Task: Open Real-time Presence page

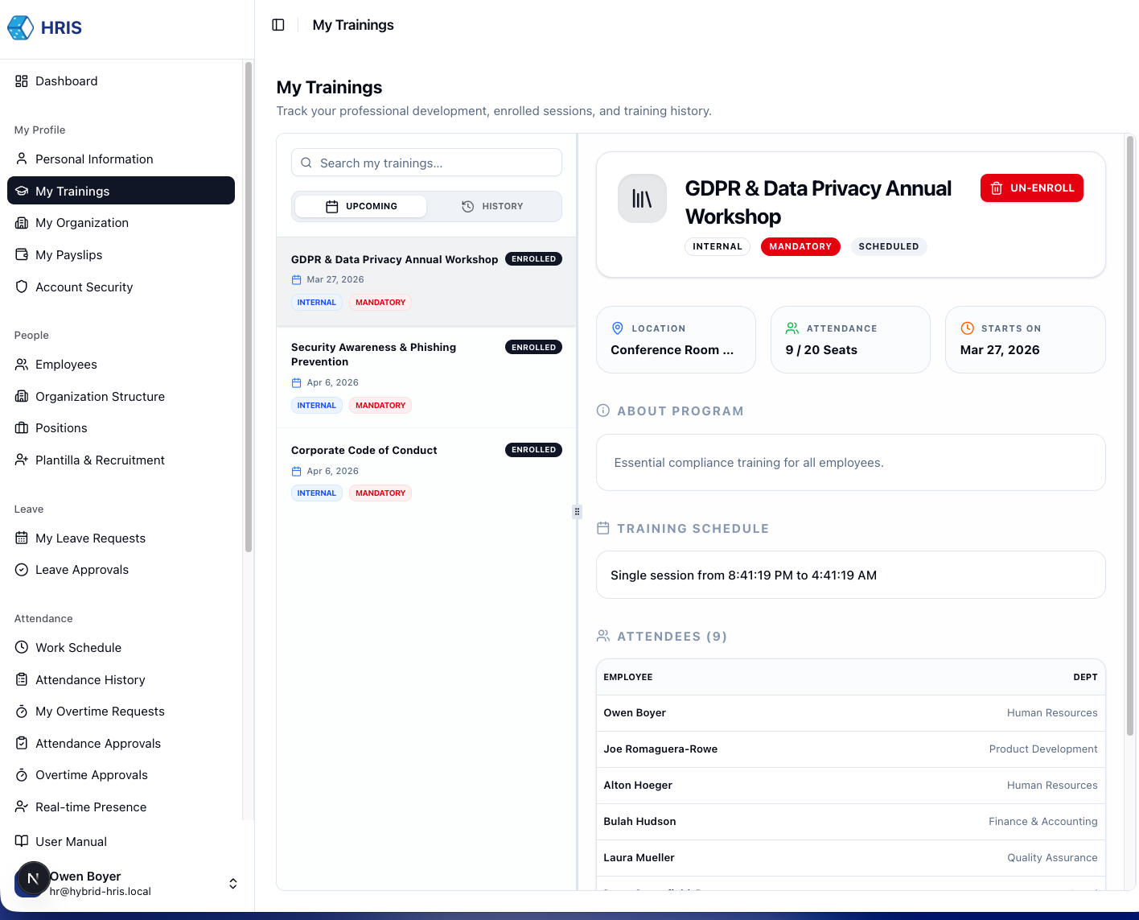Action: pyautogui.click(x=91, y=807)
